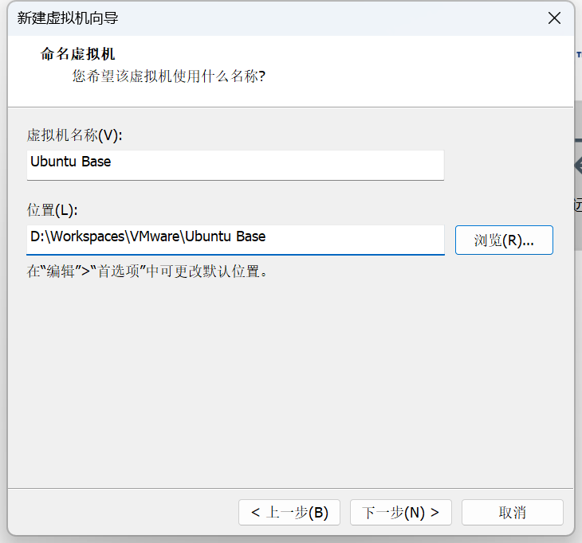Click the 您希望该虚拟机使用什么名称? text

click(169, 76)
